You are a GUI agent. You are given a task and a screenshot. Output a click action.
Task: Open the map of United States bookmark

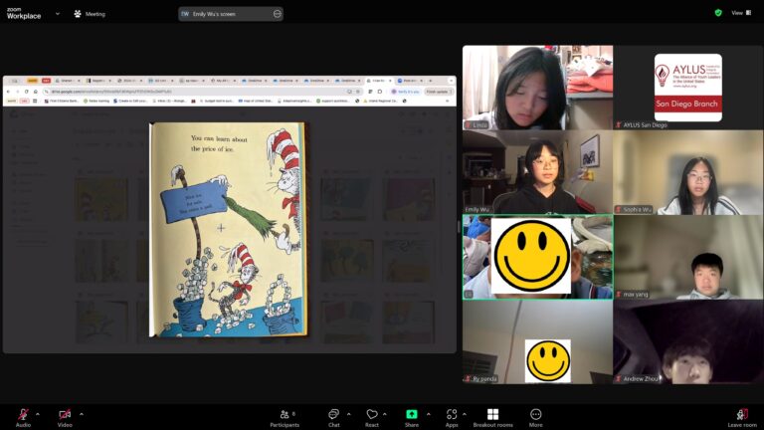(x=256, y=101)
